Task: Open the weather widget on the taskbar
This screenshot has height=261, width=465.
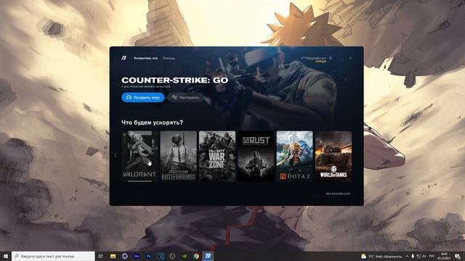Action: coord(381,256)
